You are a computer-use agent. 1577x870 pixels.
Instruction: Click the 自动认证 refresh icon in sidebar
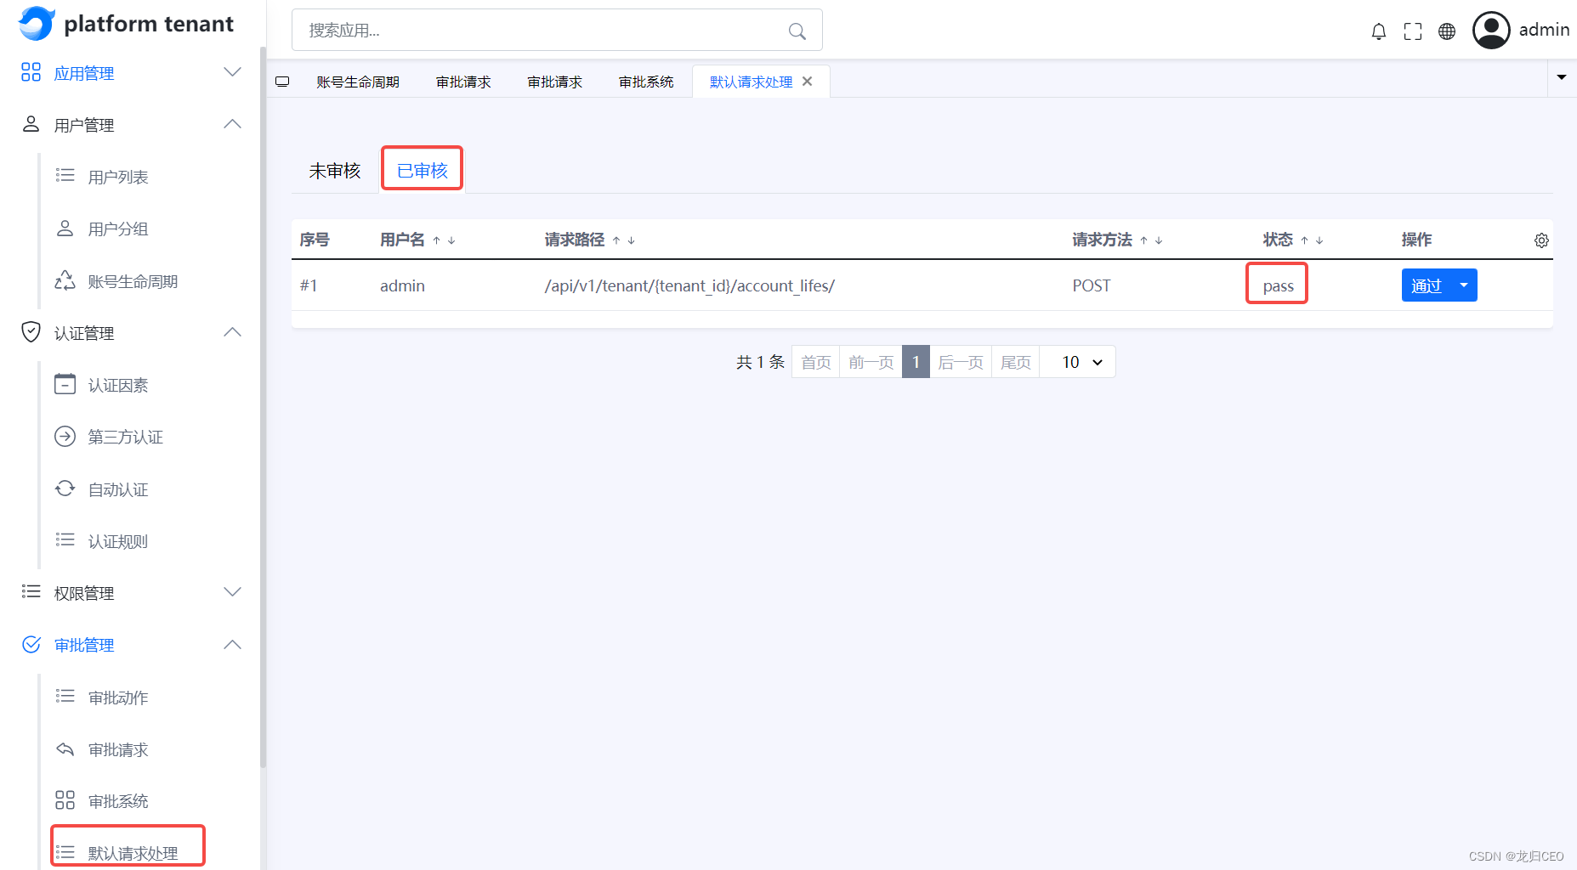[65, 489]
